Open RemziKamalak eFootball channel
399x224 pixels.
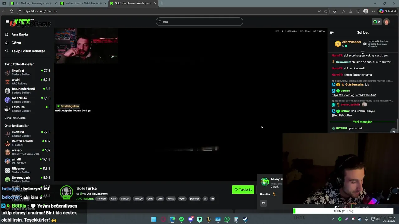[27, 143]
